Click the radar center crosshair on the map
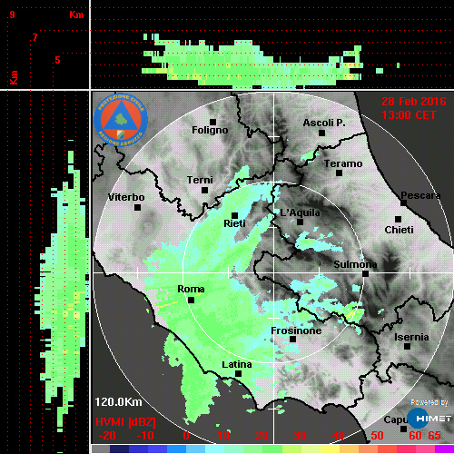 273,272
